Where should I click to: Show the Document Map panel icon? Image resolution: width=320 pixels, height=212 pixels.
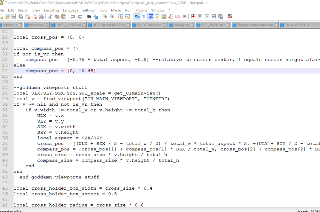pyautogui.click(x=164, y=17)
